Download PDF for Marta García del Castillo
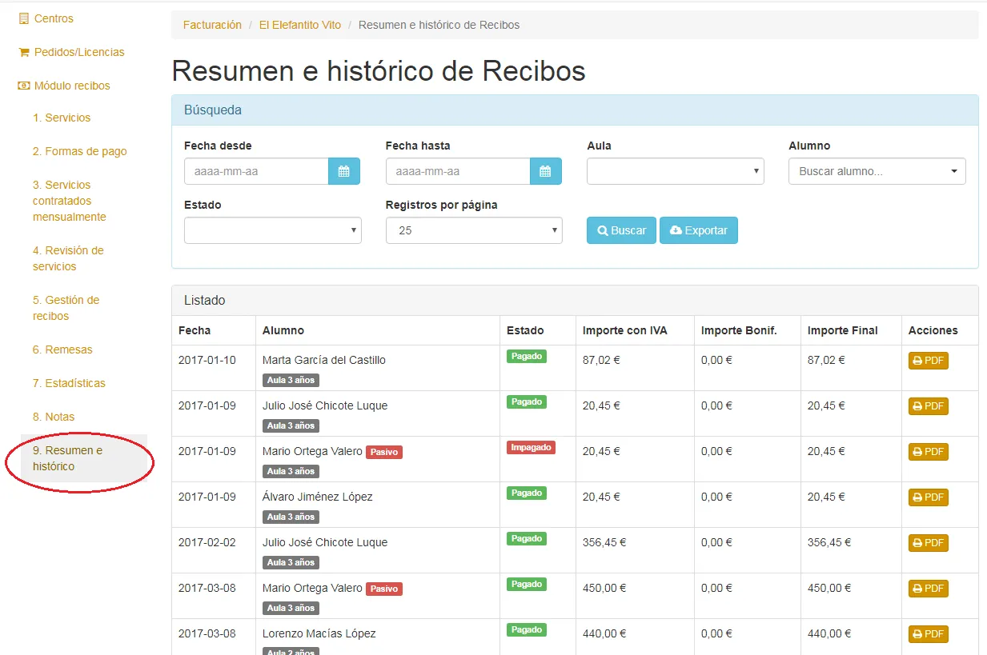Viewport: 987px width, 655px height. [x=928, y=361]
